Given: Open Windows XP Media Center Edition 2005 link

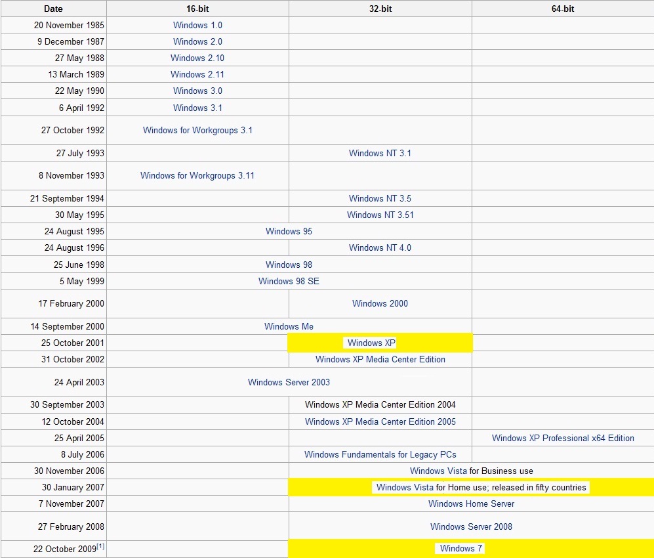Looking at the screenshot, I should pos(380,421).
